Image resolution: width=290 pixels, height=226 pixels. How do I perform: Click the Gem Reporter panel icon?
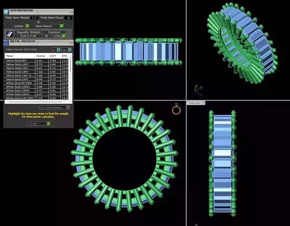(6, 12)
